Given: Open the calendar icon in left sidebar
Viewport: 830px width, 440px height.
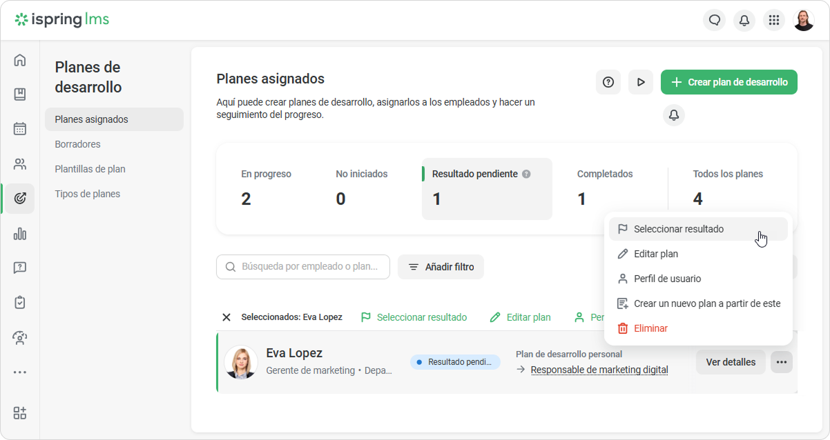Looking at the screenshot, I should [20, 129].
